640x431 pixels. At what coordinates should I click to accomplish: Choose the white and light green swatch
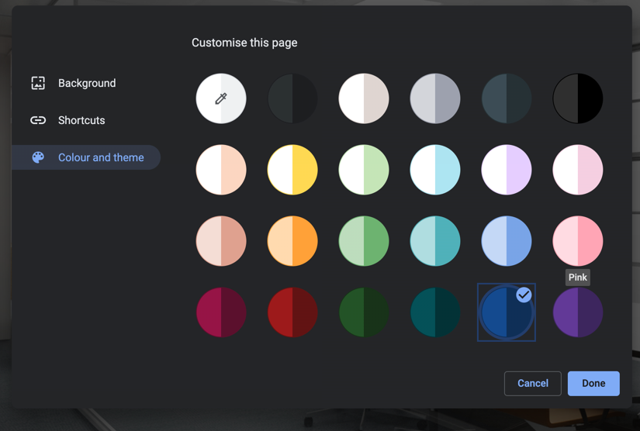(364, 170)
